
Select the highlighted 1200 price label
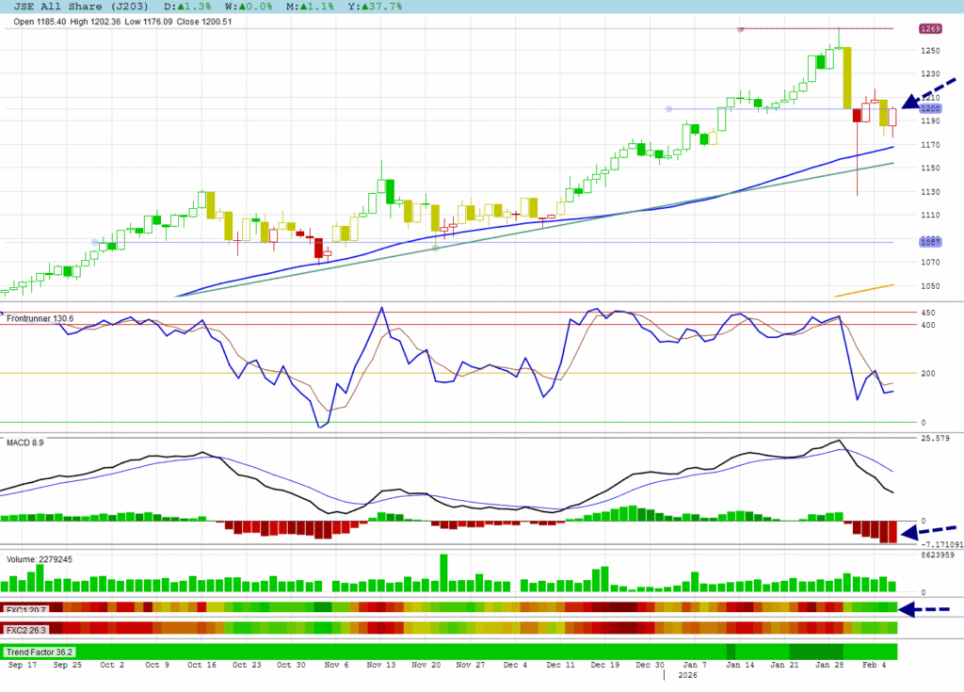tap(930, 109)
